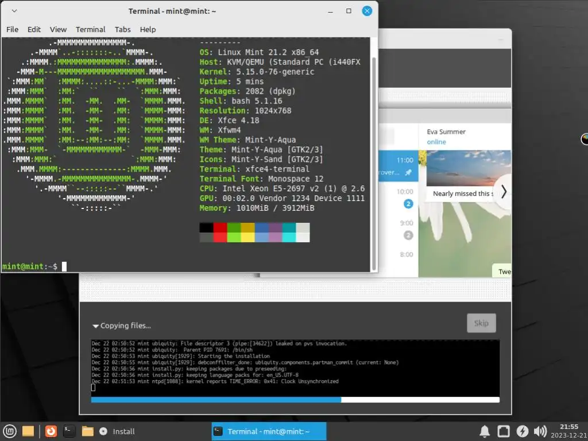Open the Linux Mint start menu
This screenshot has height=441, width=588.
9,431
